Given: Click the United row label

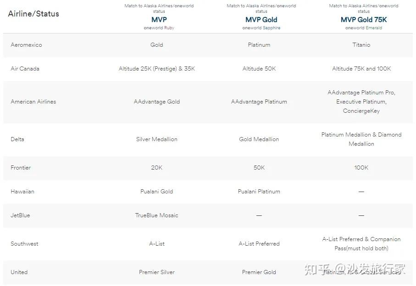Looking at the screenshot, I should point(19,272).
